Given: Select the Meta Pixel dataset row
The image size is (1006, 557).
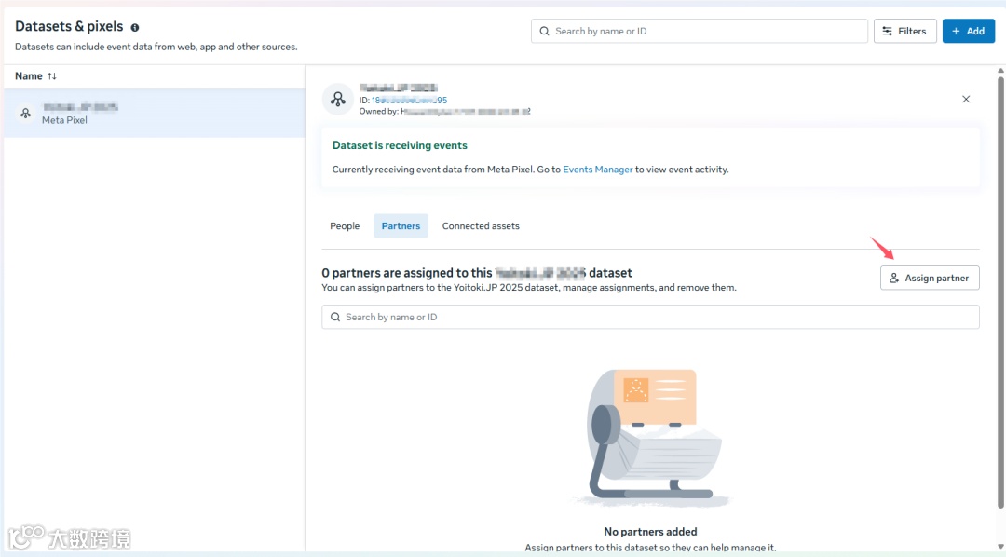Looking at the screenshot, I should coord(154,113).
